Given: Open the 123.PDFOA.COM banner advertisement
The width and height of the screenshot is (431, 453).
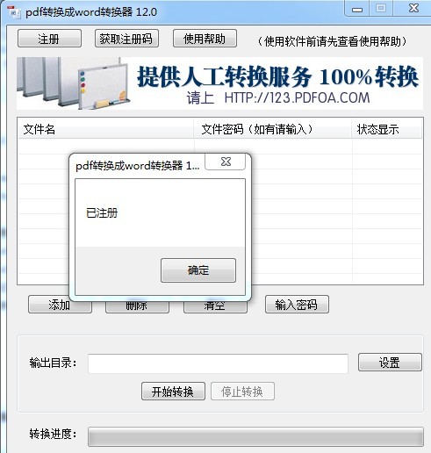Looking at the screenshot, I should (x=219, y=83).
